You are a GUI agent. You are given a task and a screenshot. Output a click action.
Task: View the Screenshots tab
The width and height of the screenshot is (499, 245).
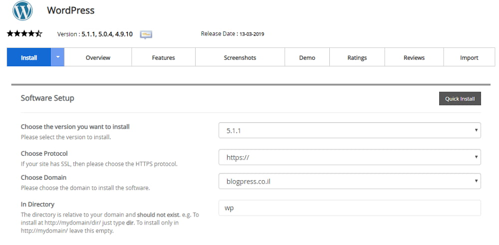pos(240,57)
